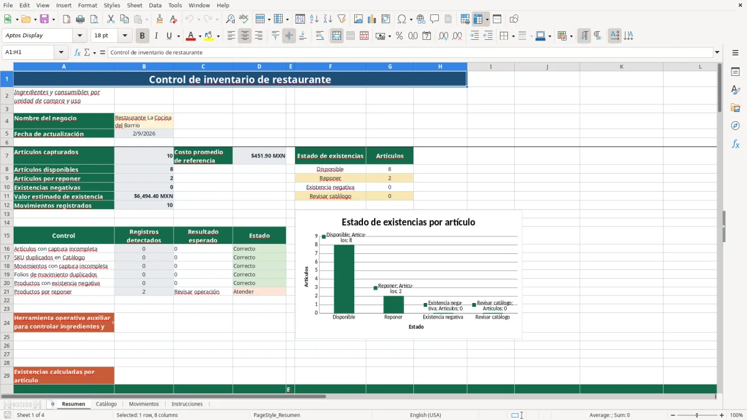This screenshot has height=420, width=747.
Task: Copy selection with the Copy icon
Action: (x=124, y=19)
